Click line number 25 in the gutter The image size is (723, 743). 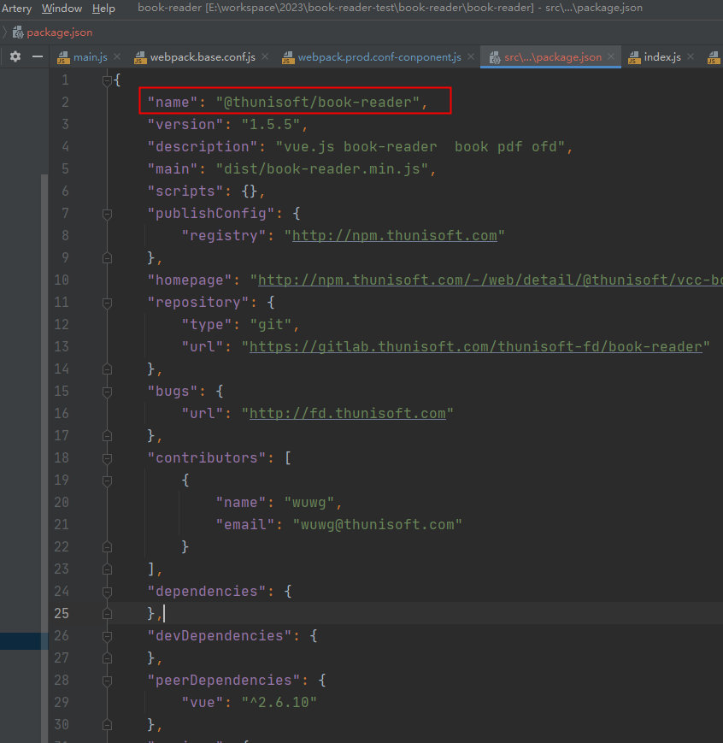[x=62, y=614]
